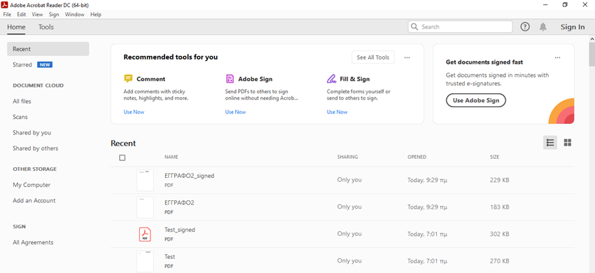Open the Edit menu
Screen dimensions: 595x273
tap(21, 15)
